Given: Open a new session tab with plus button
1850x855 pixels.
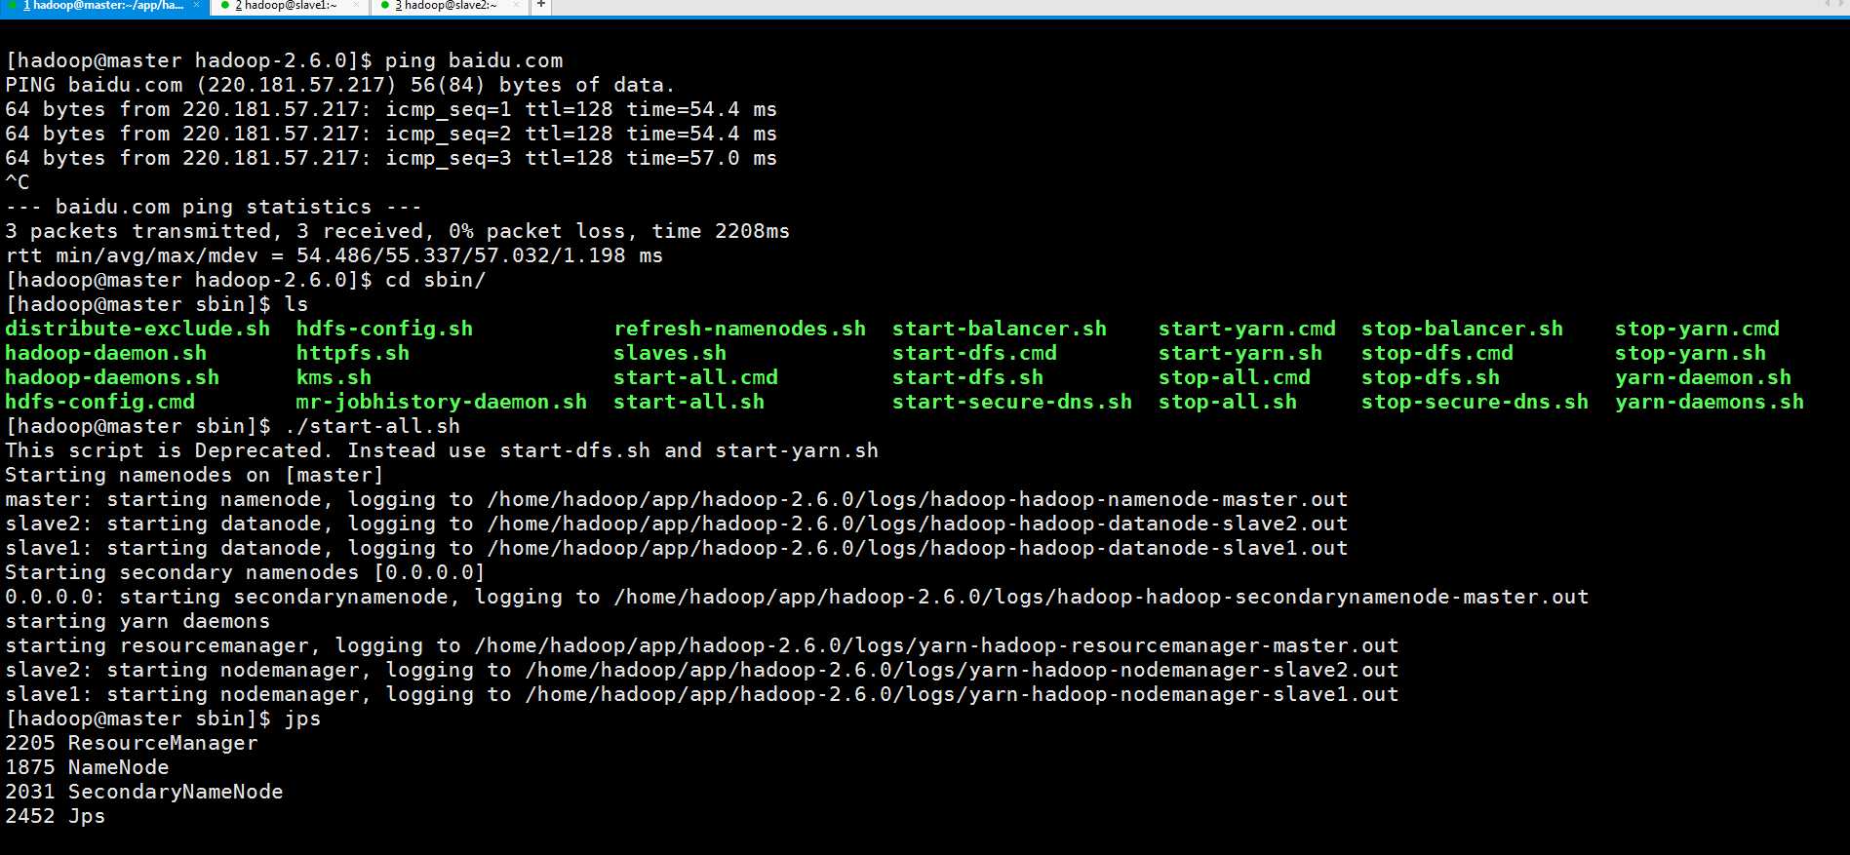Looking at the screenshot, I should [541, 6].
